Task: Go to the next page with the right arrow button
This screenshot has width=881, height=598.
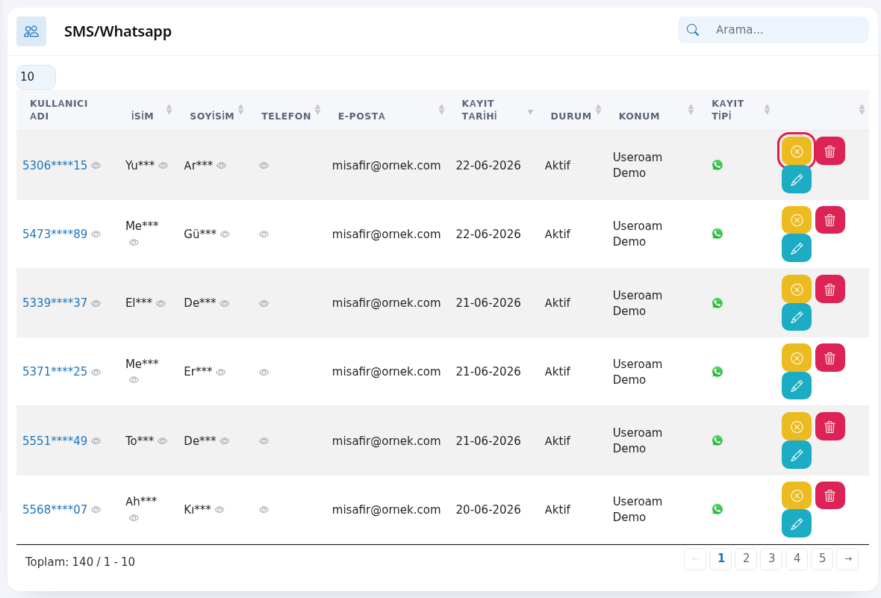Action: pyautogui.click(x=847, y=558)
